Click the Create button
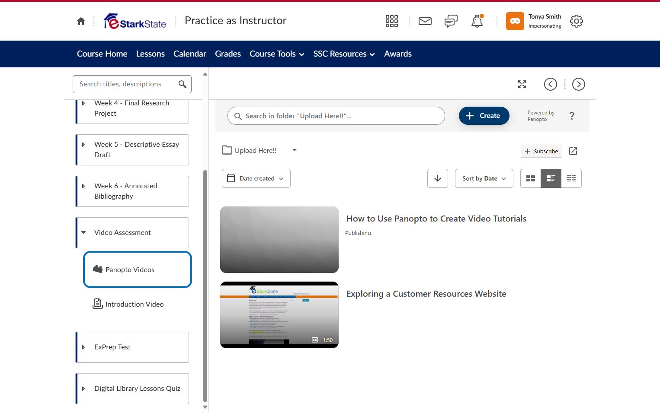The width and height of the screenshot is (660, 412). 484,116
